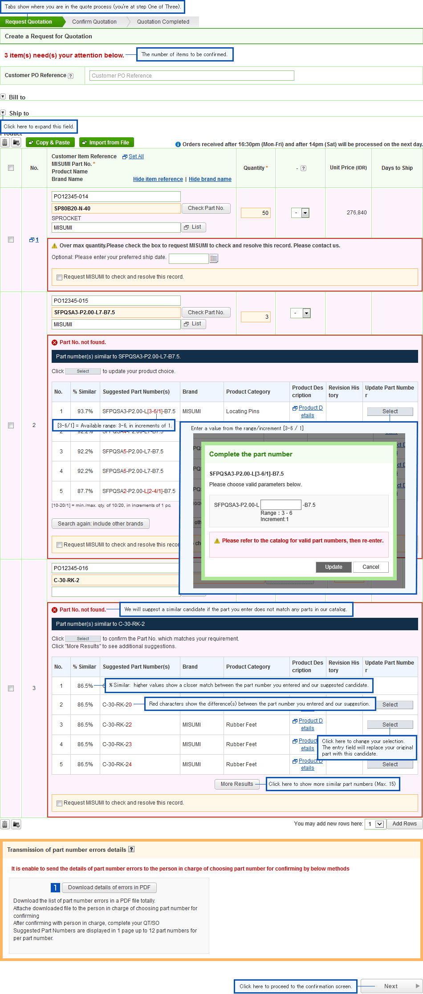Click suggested part SFPQSA5-P2.00-L7-B7.5 text
Image resolution: width=423 pixels, height=994 pixels.
(133, 452)
